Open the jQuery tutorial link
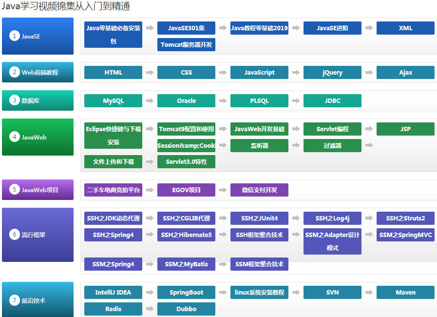This screenshot has width=437, height=317. pyautogui.click(x=332, y=73)
